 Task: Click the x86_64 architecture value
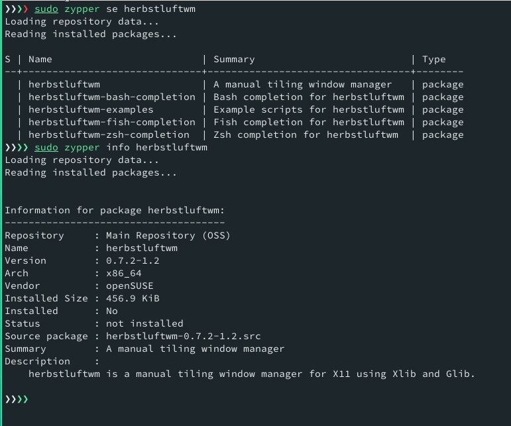(x=123, y=273)
